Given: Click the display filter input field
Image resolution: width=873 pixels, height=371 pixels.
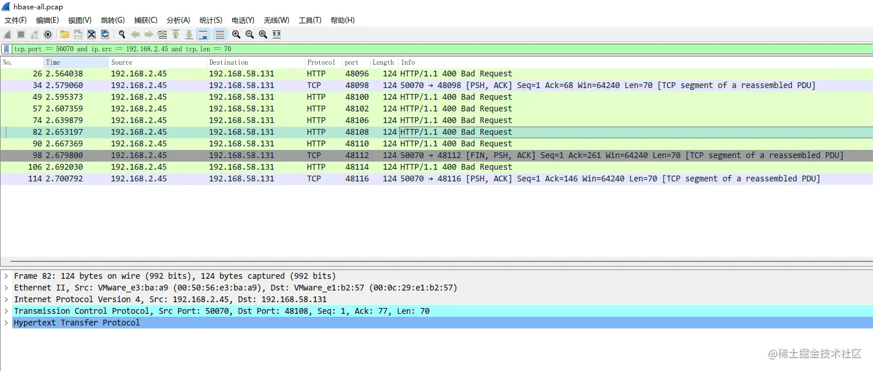Looking at the screenshot, I should [x=442, y=49].
